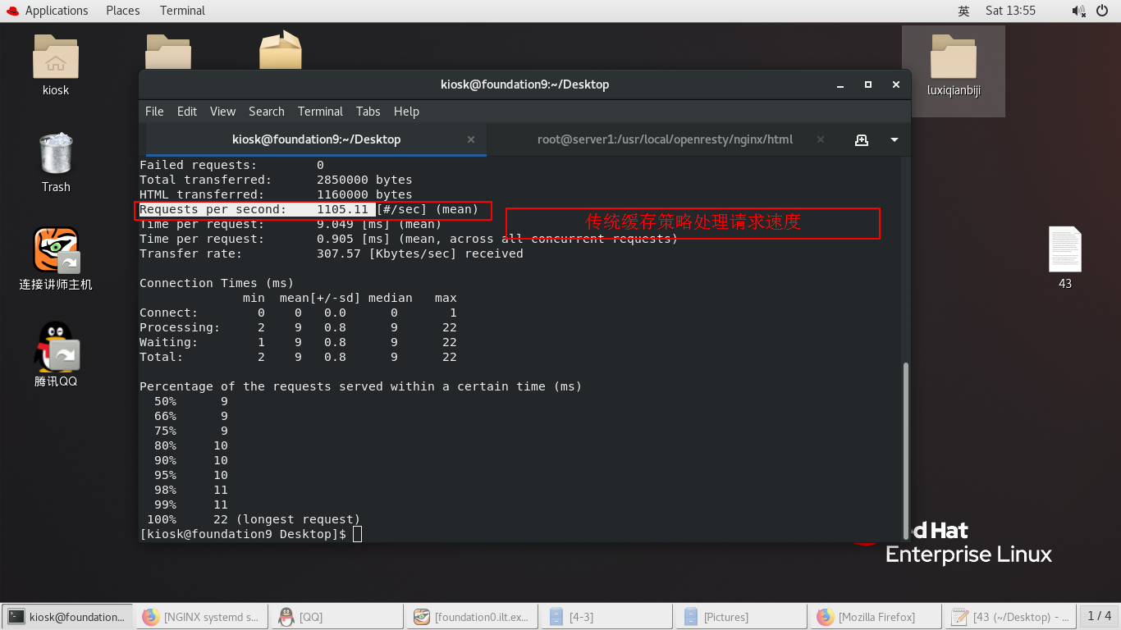Image resolution: width=1121 pixels, height=630 pixels.
Task: Switch to kiosk@foundation taskbar window
Action: [x=68, y=617]
